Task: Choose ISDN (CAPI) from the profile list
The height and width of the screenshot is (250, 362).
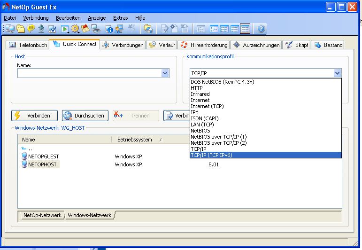Action: (x=265, y=118)
